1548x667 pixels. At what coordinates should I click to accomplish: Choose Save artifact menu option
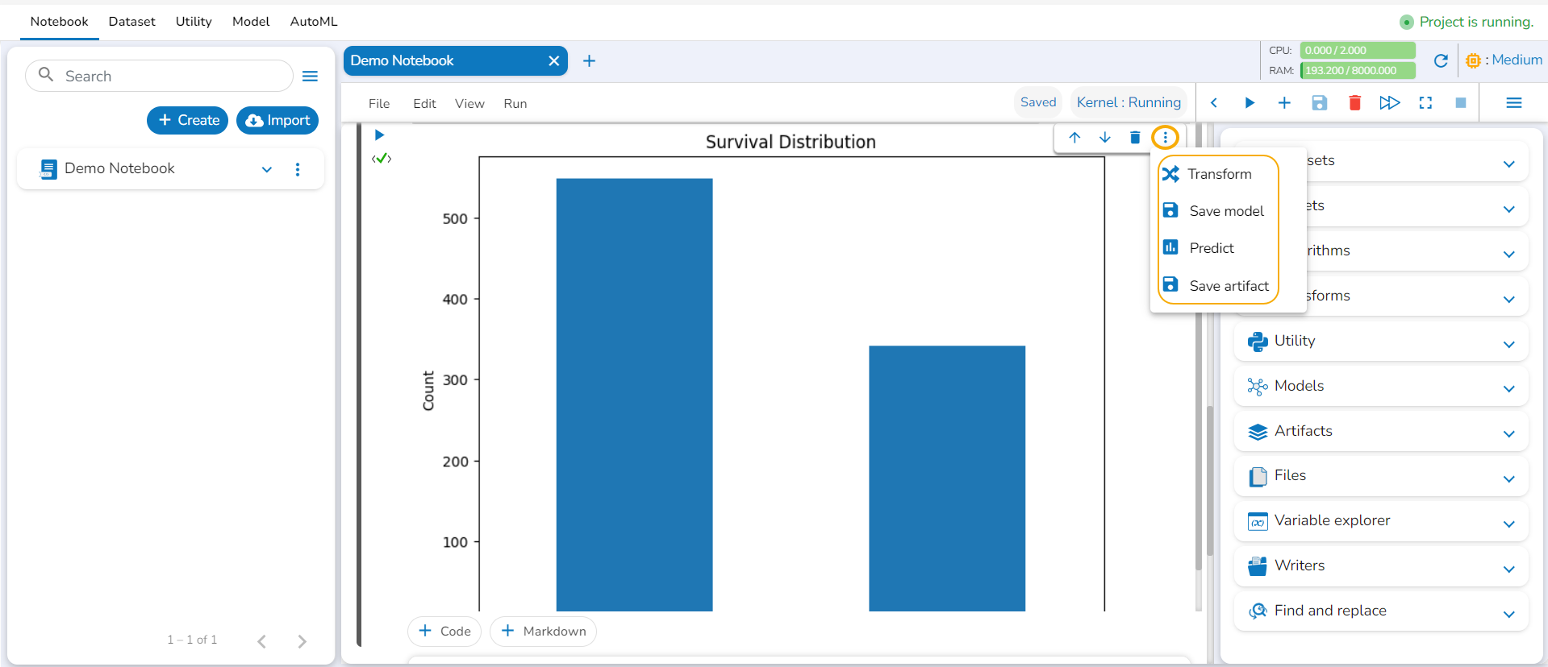point(1228,286)
